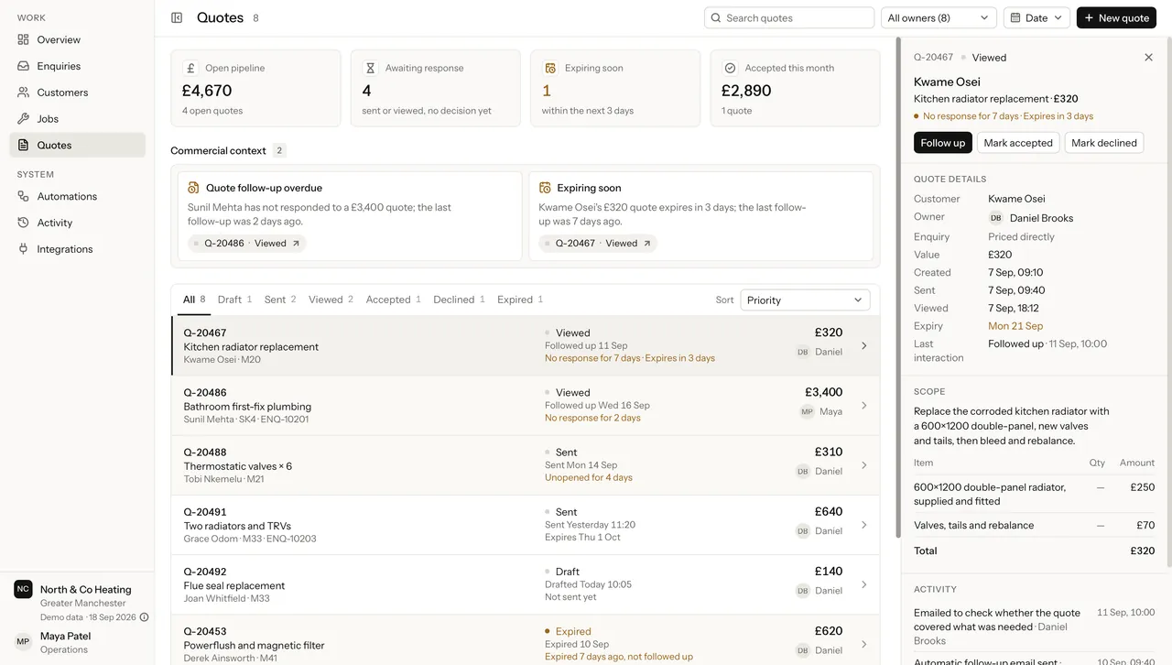
Task: Click the Integrations plug icon
Action: pyautogui.click(x=24, y=249)
